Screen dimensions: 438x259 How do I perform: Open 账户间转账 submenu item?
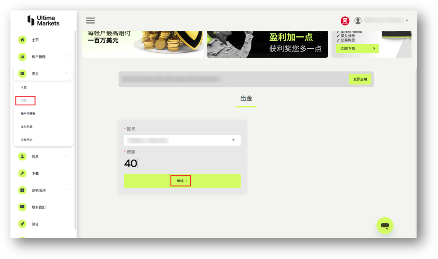28,114
